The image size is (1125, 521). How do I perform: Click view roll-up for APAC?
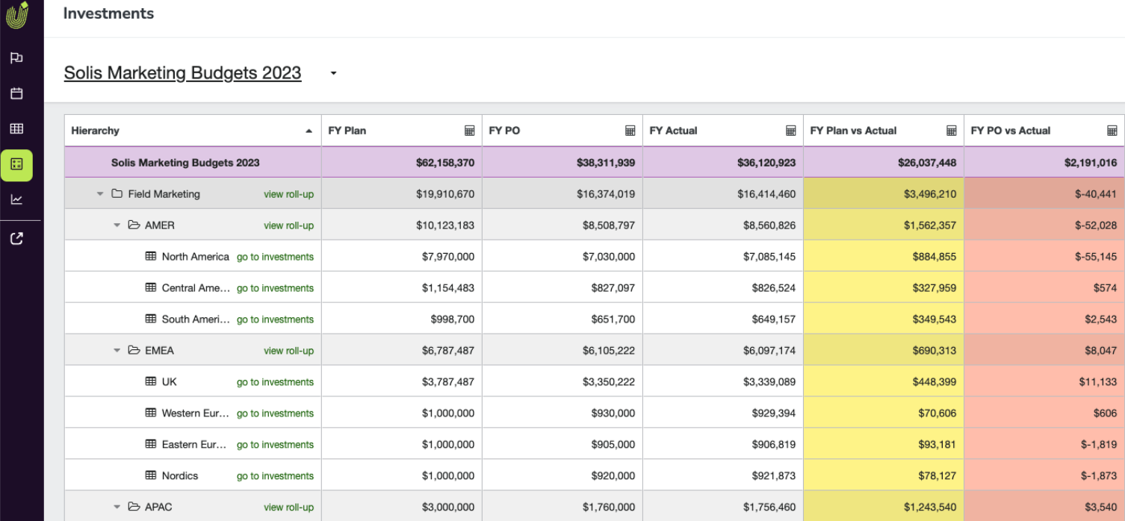(x=288, y=508)
